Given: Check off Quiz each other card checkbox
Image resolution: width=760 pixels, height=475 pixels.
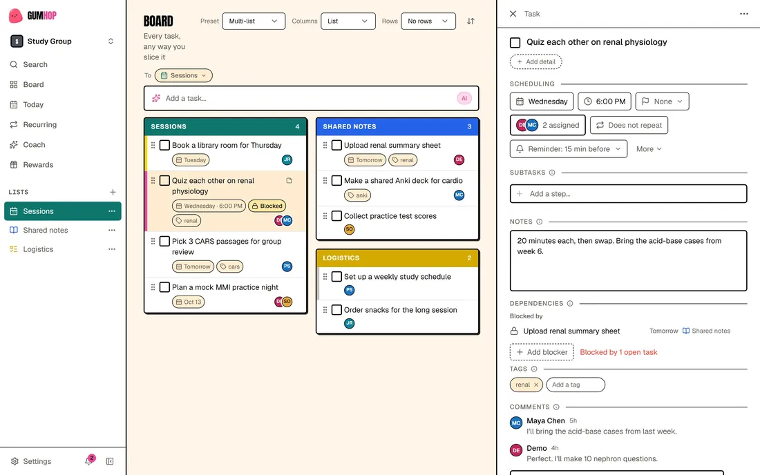Looking at the screenshot, I should coord(165,181).
